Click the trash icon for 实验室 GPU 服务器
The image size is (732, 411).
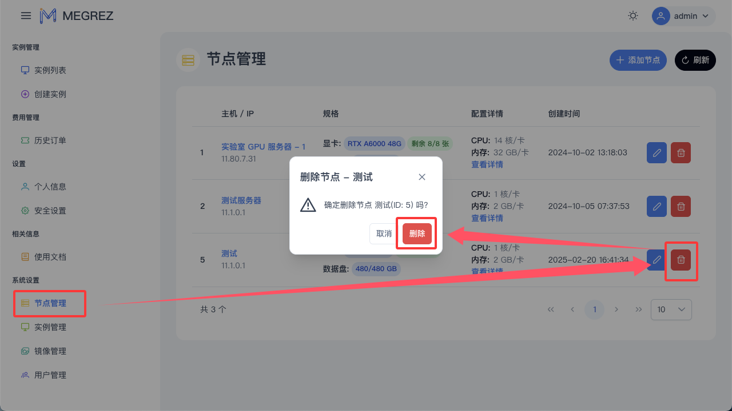point(681,153)
